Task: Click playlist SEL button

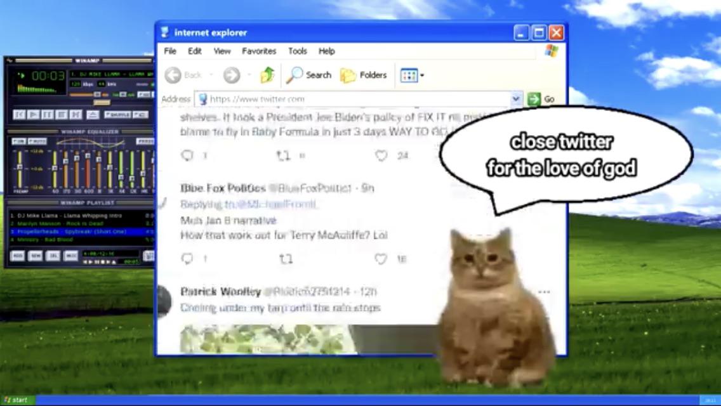Action: tap(53, 256)
